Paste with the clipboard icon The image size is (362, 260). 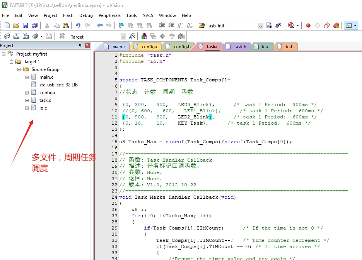[x=66, y=25]
